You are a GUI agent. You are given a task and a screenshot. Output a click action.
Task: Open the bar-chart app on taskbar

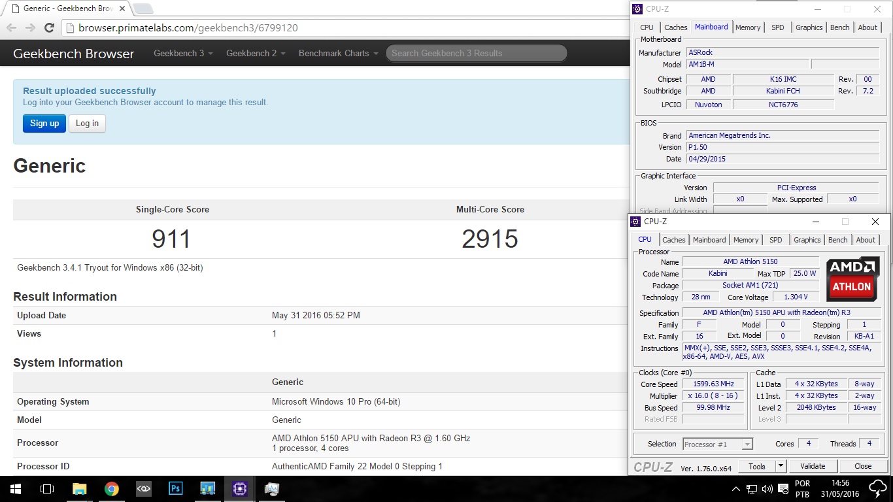point(208,488)
